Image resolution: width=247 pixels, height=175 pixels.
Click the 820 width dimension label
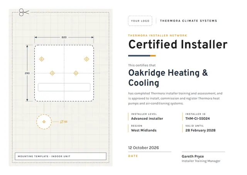(64, 37)
